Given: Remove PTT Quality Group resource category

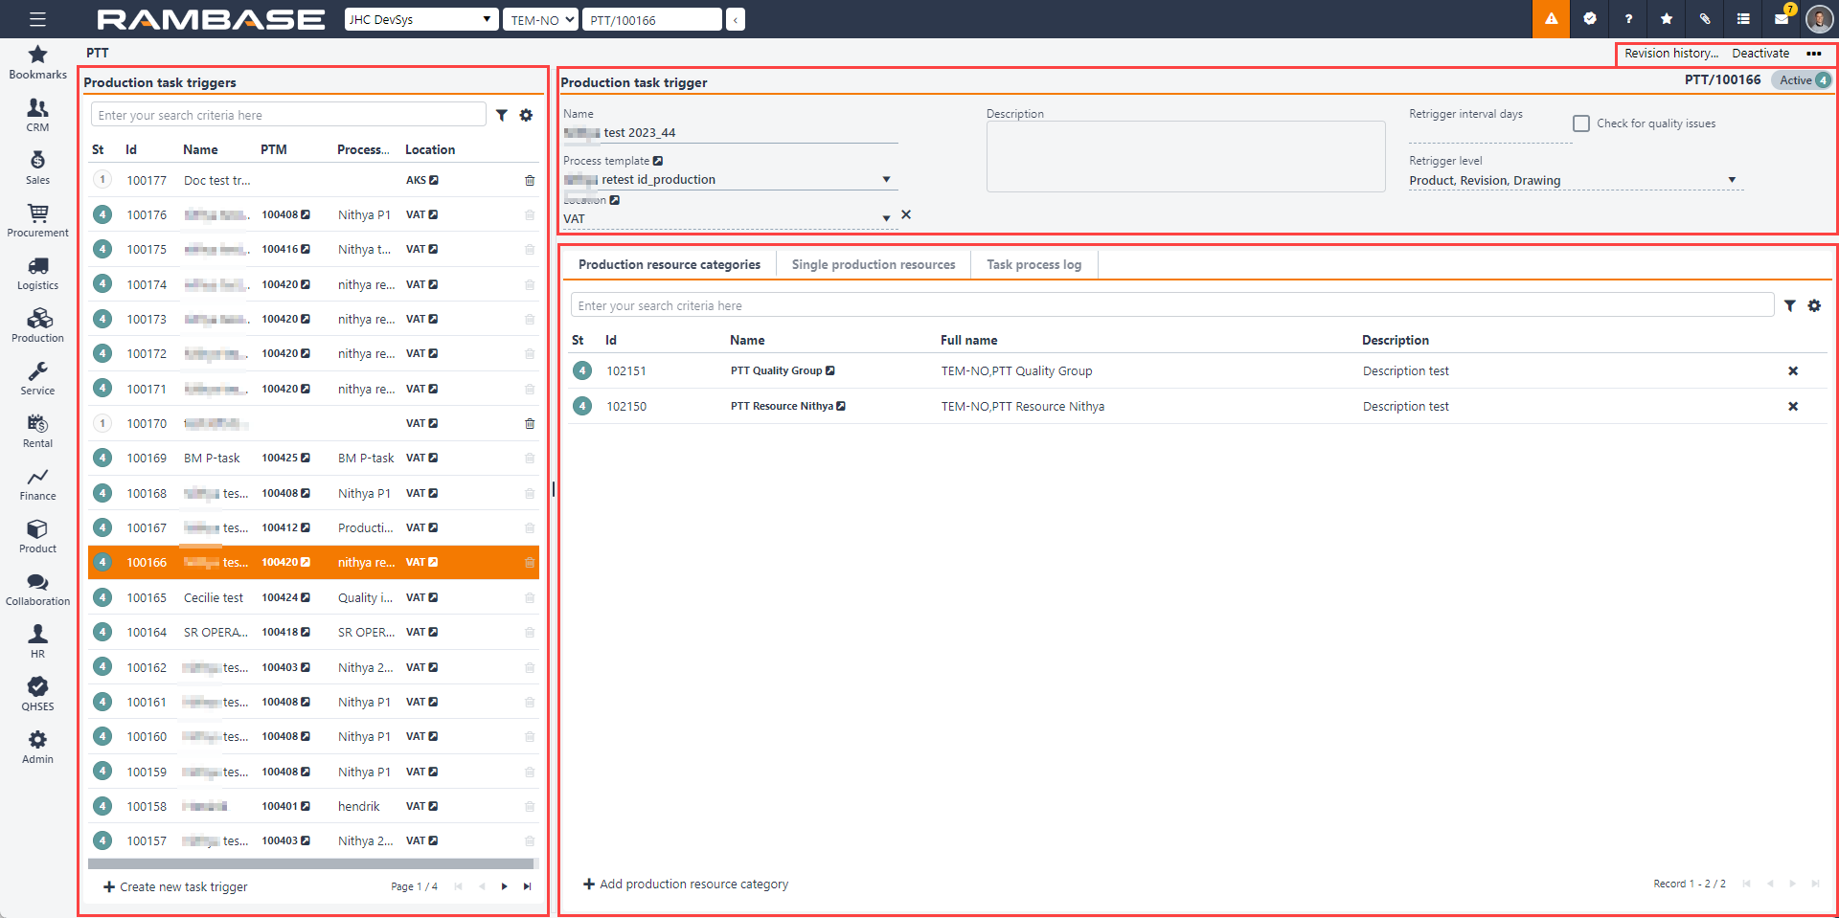Looking at the screenshot, I should click(x=1793, y=371).
